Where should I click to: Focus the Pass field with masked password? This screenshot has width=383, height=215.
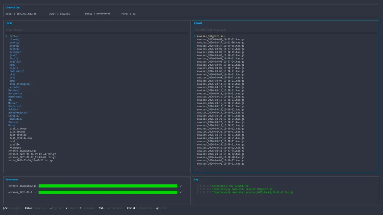tap(98, 14)
